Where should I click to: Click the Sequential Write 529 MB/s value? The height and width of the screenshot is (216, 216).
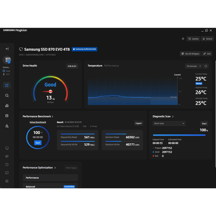(x=89, y=145)
